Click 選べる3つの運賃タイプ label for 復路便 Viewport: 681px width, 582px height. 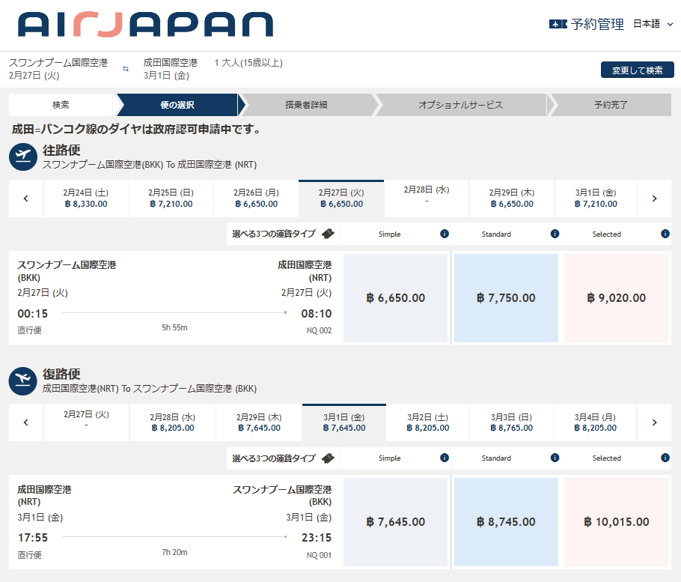(274, 458)
